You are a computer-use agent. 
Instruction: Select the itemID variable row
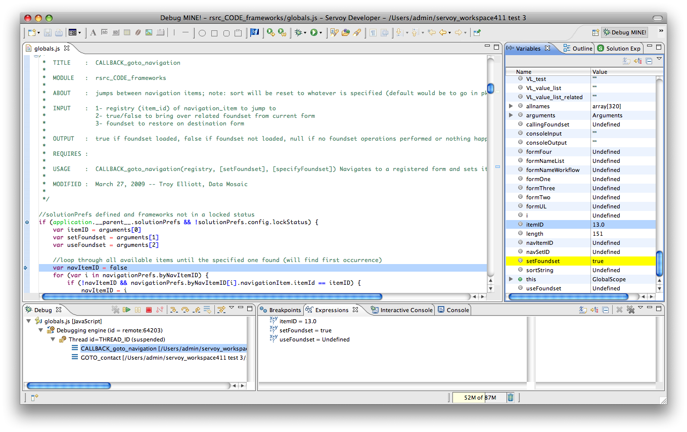tap(580, 225)
